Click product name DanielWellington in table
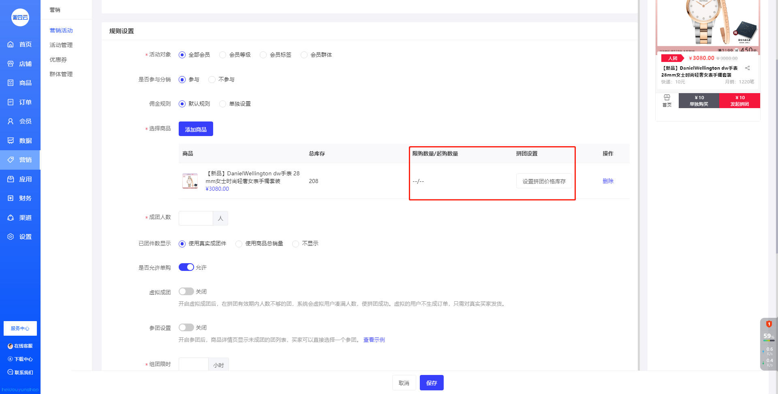The height and width of the screenshot is (394, 778). click(x=253, y=177)
